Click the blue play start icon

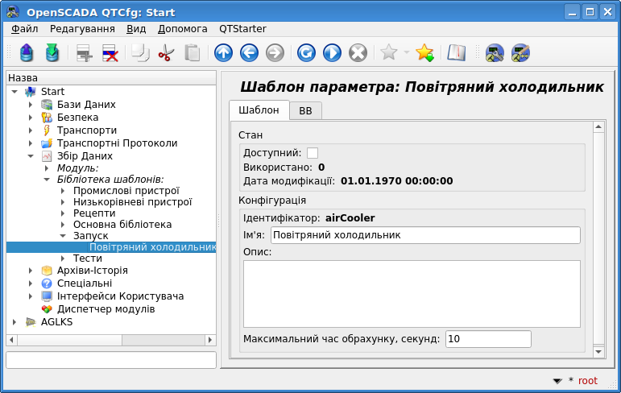click(332, 53)
